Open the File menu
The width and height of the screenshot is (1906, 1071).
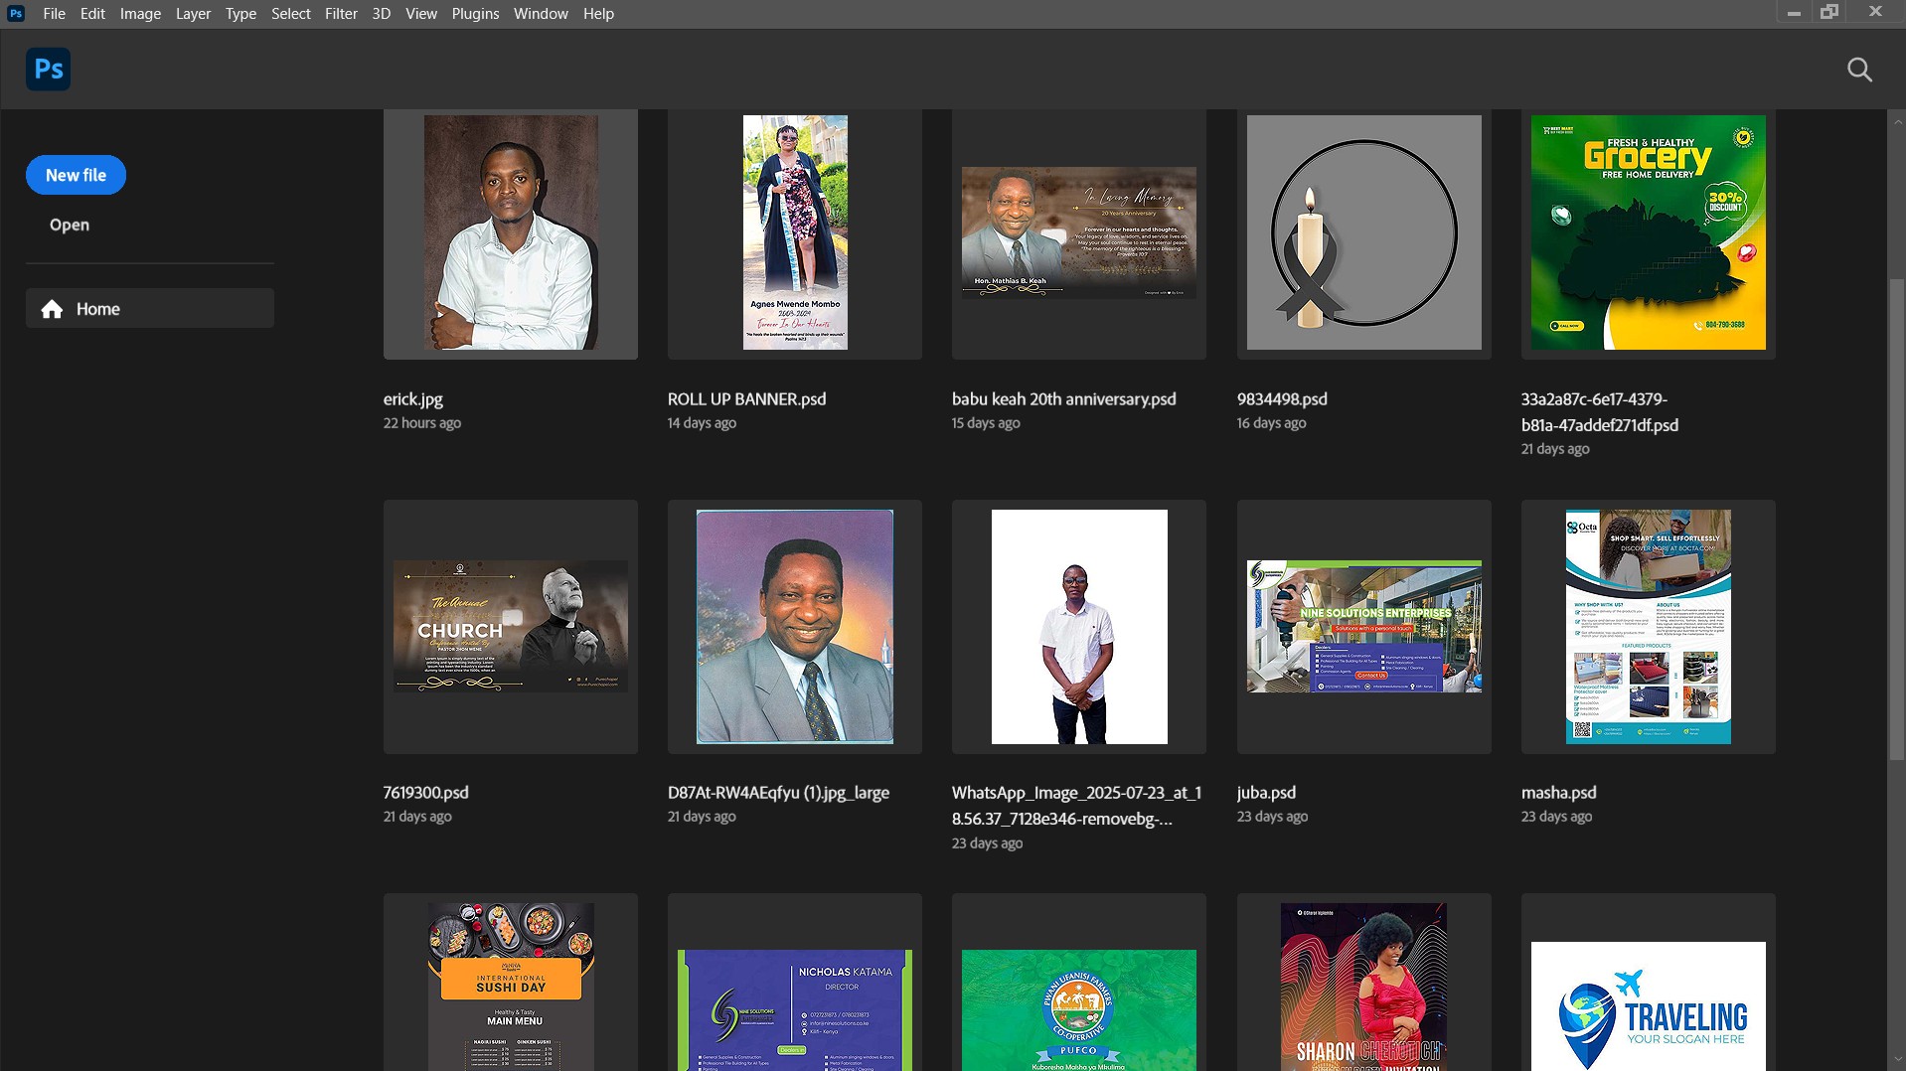pos(54,14)
